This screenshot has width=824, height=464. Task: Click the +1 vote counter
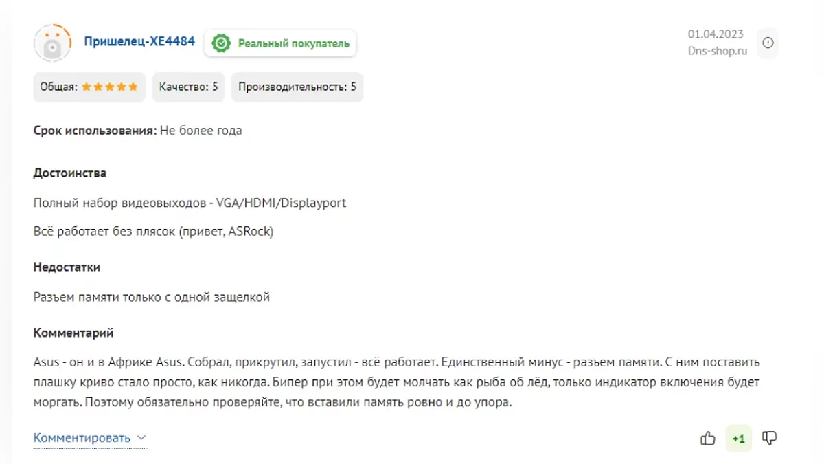coord(739,438)
